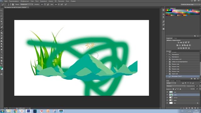
Task: Click the Windows Start button
Action: [x=2, y=111]
